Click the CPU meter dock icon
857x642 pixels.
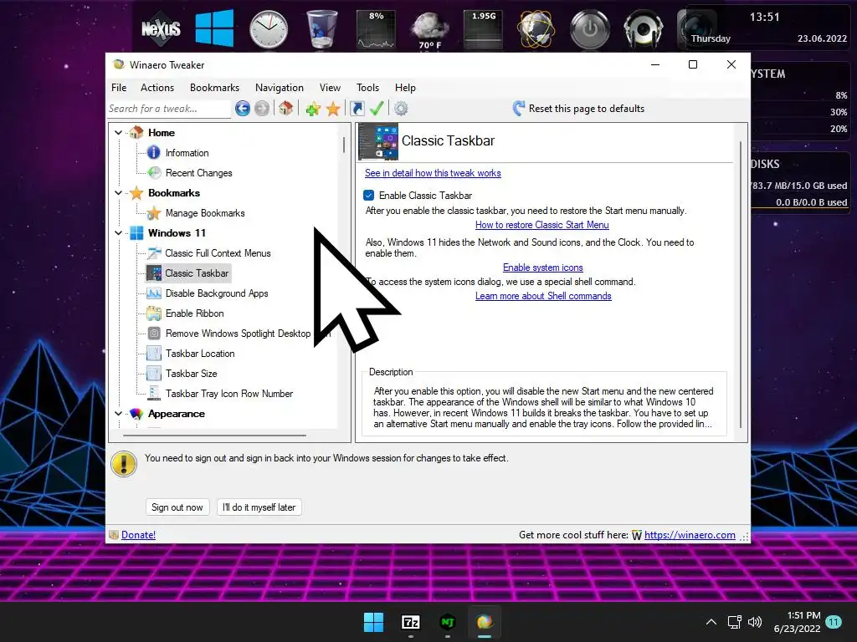(x=376, y=29)
